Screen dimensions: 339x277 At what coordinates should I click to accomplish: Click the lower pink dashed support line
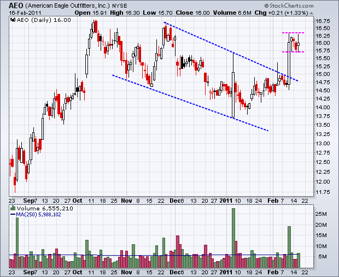pos(293,52)
